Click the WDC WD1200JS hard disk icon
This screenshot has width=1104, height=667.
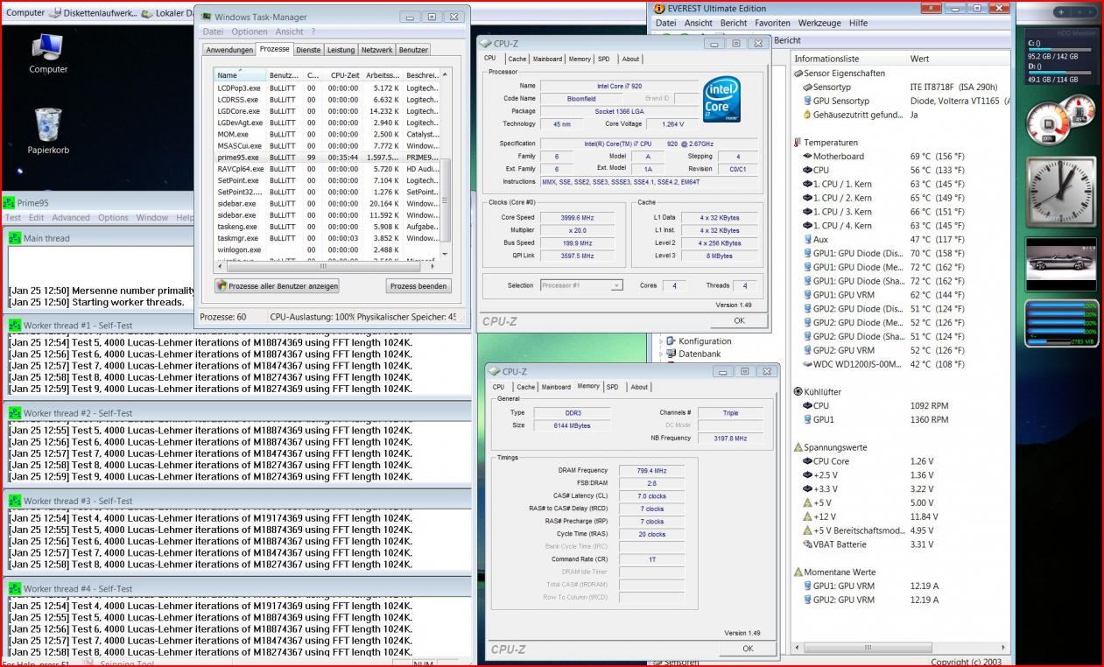(807, 364)
